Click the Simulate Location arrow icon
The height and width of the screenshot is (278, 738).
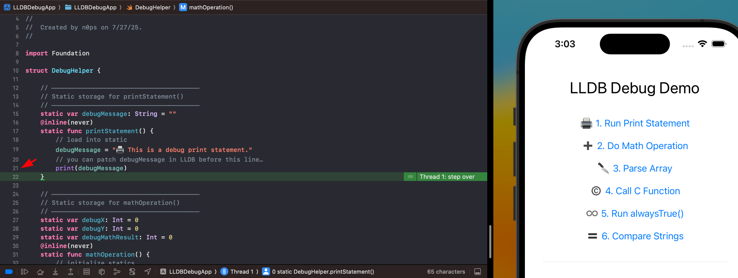tap(147, 271)
